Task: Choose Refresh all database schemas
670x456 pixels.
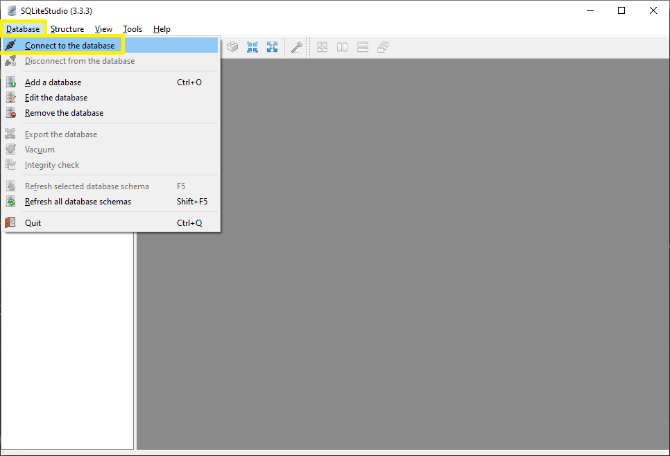Action: (x=110, y=202)
